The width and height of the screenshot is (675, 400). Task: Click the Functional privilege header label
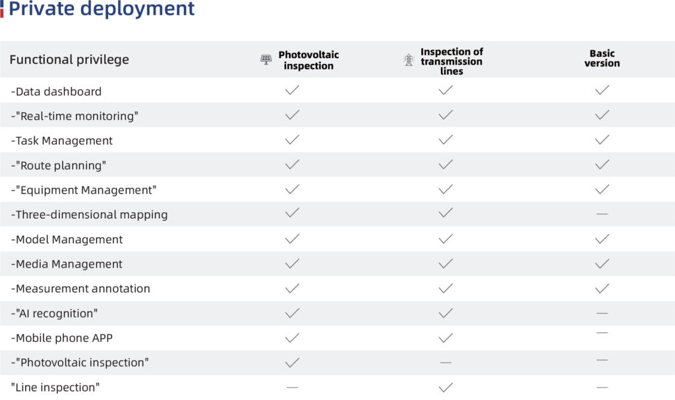69,59
